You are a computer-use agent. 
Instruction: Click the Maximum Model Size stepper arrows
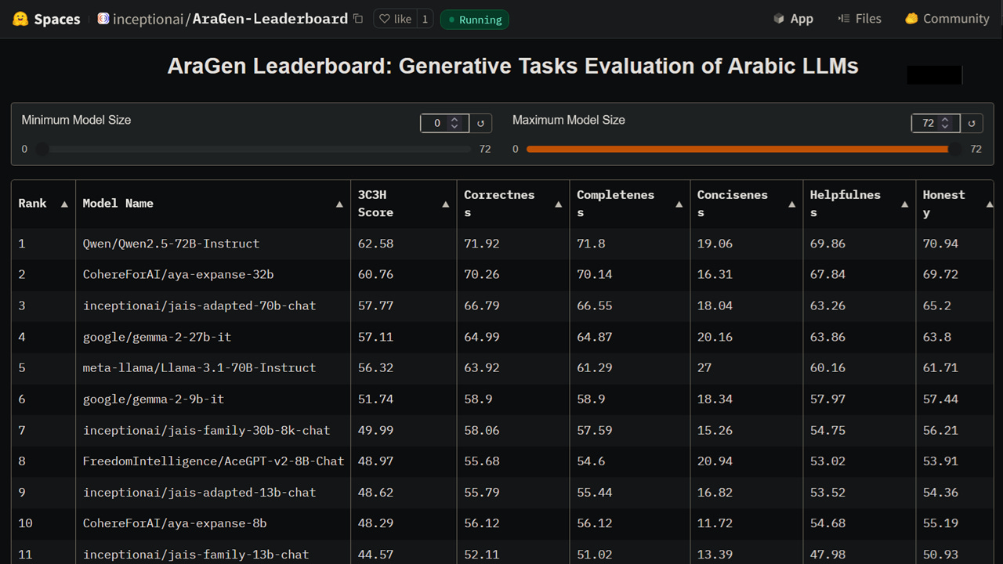click(x=945, y=123)
